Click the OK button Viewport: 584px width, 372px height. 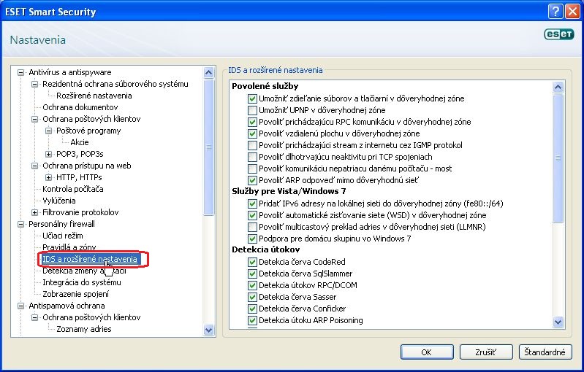coord(427,352)
